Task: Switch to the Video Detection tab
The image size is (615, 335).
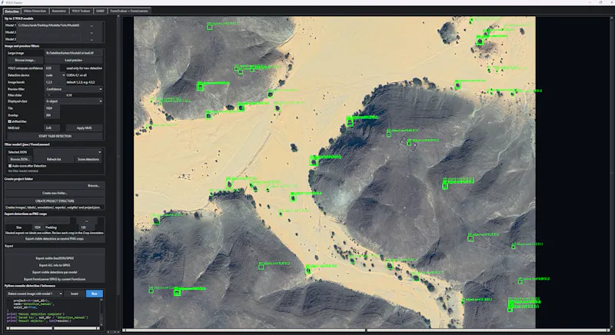Action: pyautogui.click(x=35, y=11)
